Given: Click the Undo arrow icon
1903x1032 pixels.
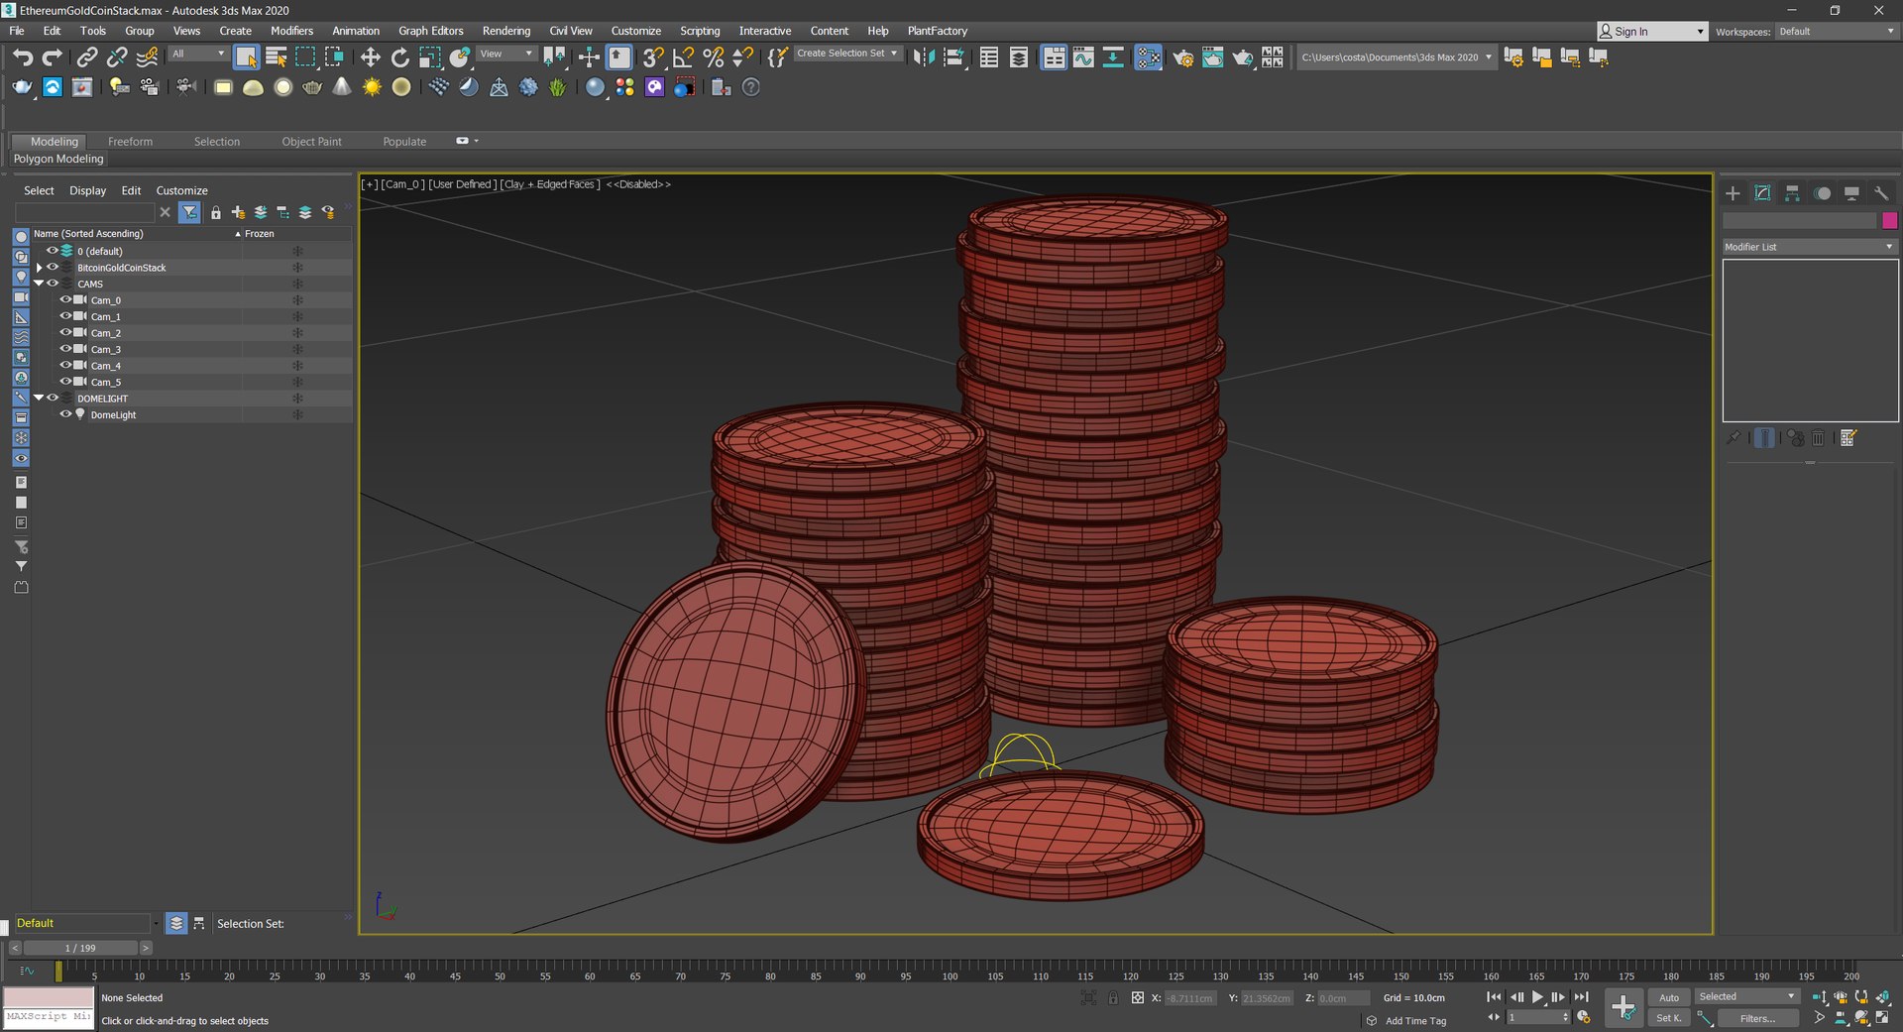Looking at the screenshot, I should point(23,57).
